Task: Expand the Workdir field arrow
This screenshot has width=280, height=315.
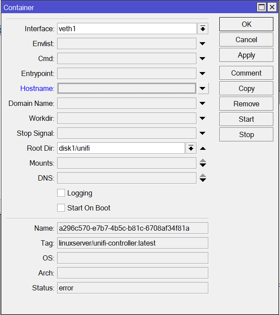Action: click(203, 119)
